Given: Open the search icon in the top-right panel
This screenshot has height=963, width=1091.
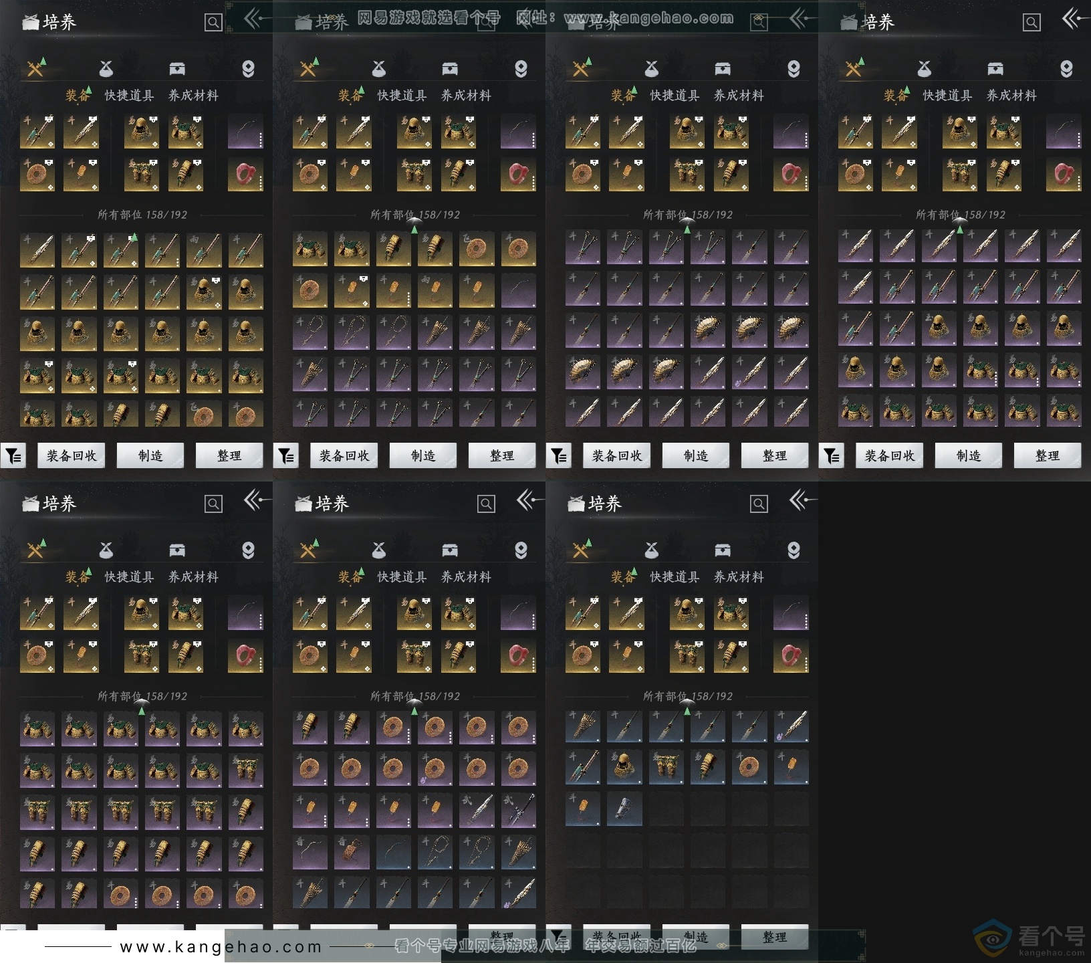Looking at the screenshot, I should click(1032, 23).
